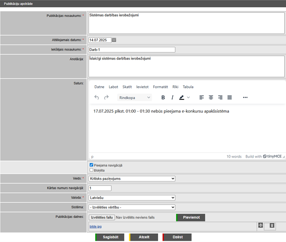Delete the bilde.jpg attachment with trash icon
This screenshot has height=242, width=286.
point(272,225)
